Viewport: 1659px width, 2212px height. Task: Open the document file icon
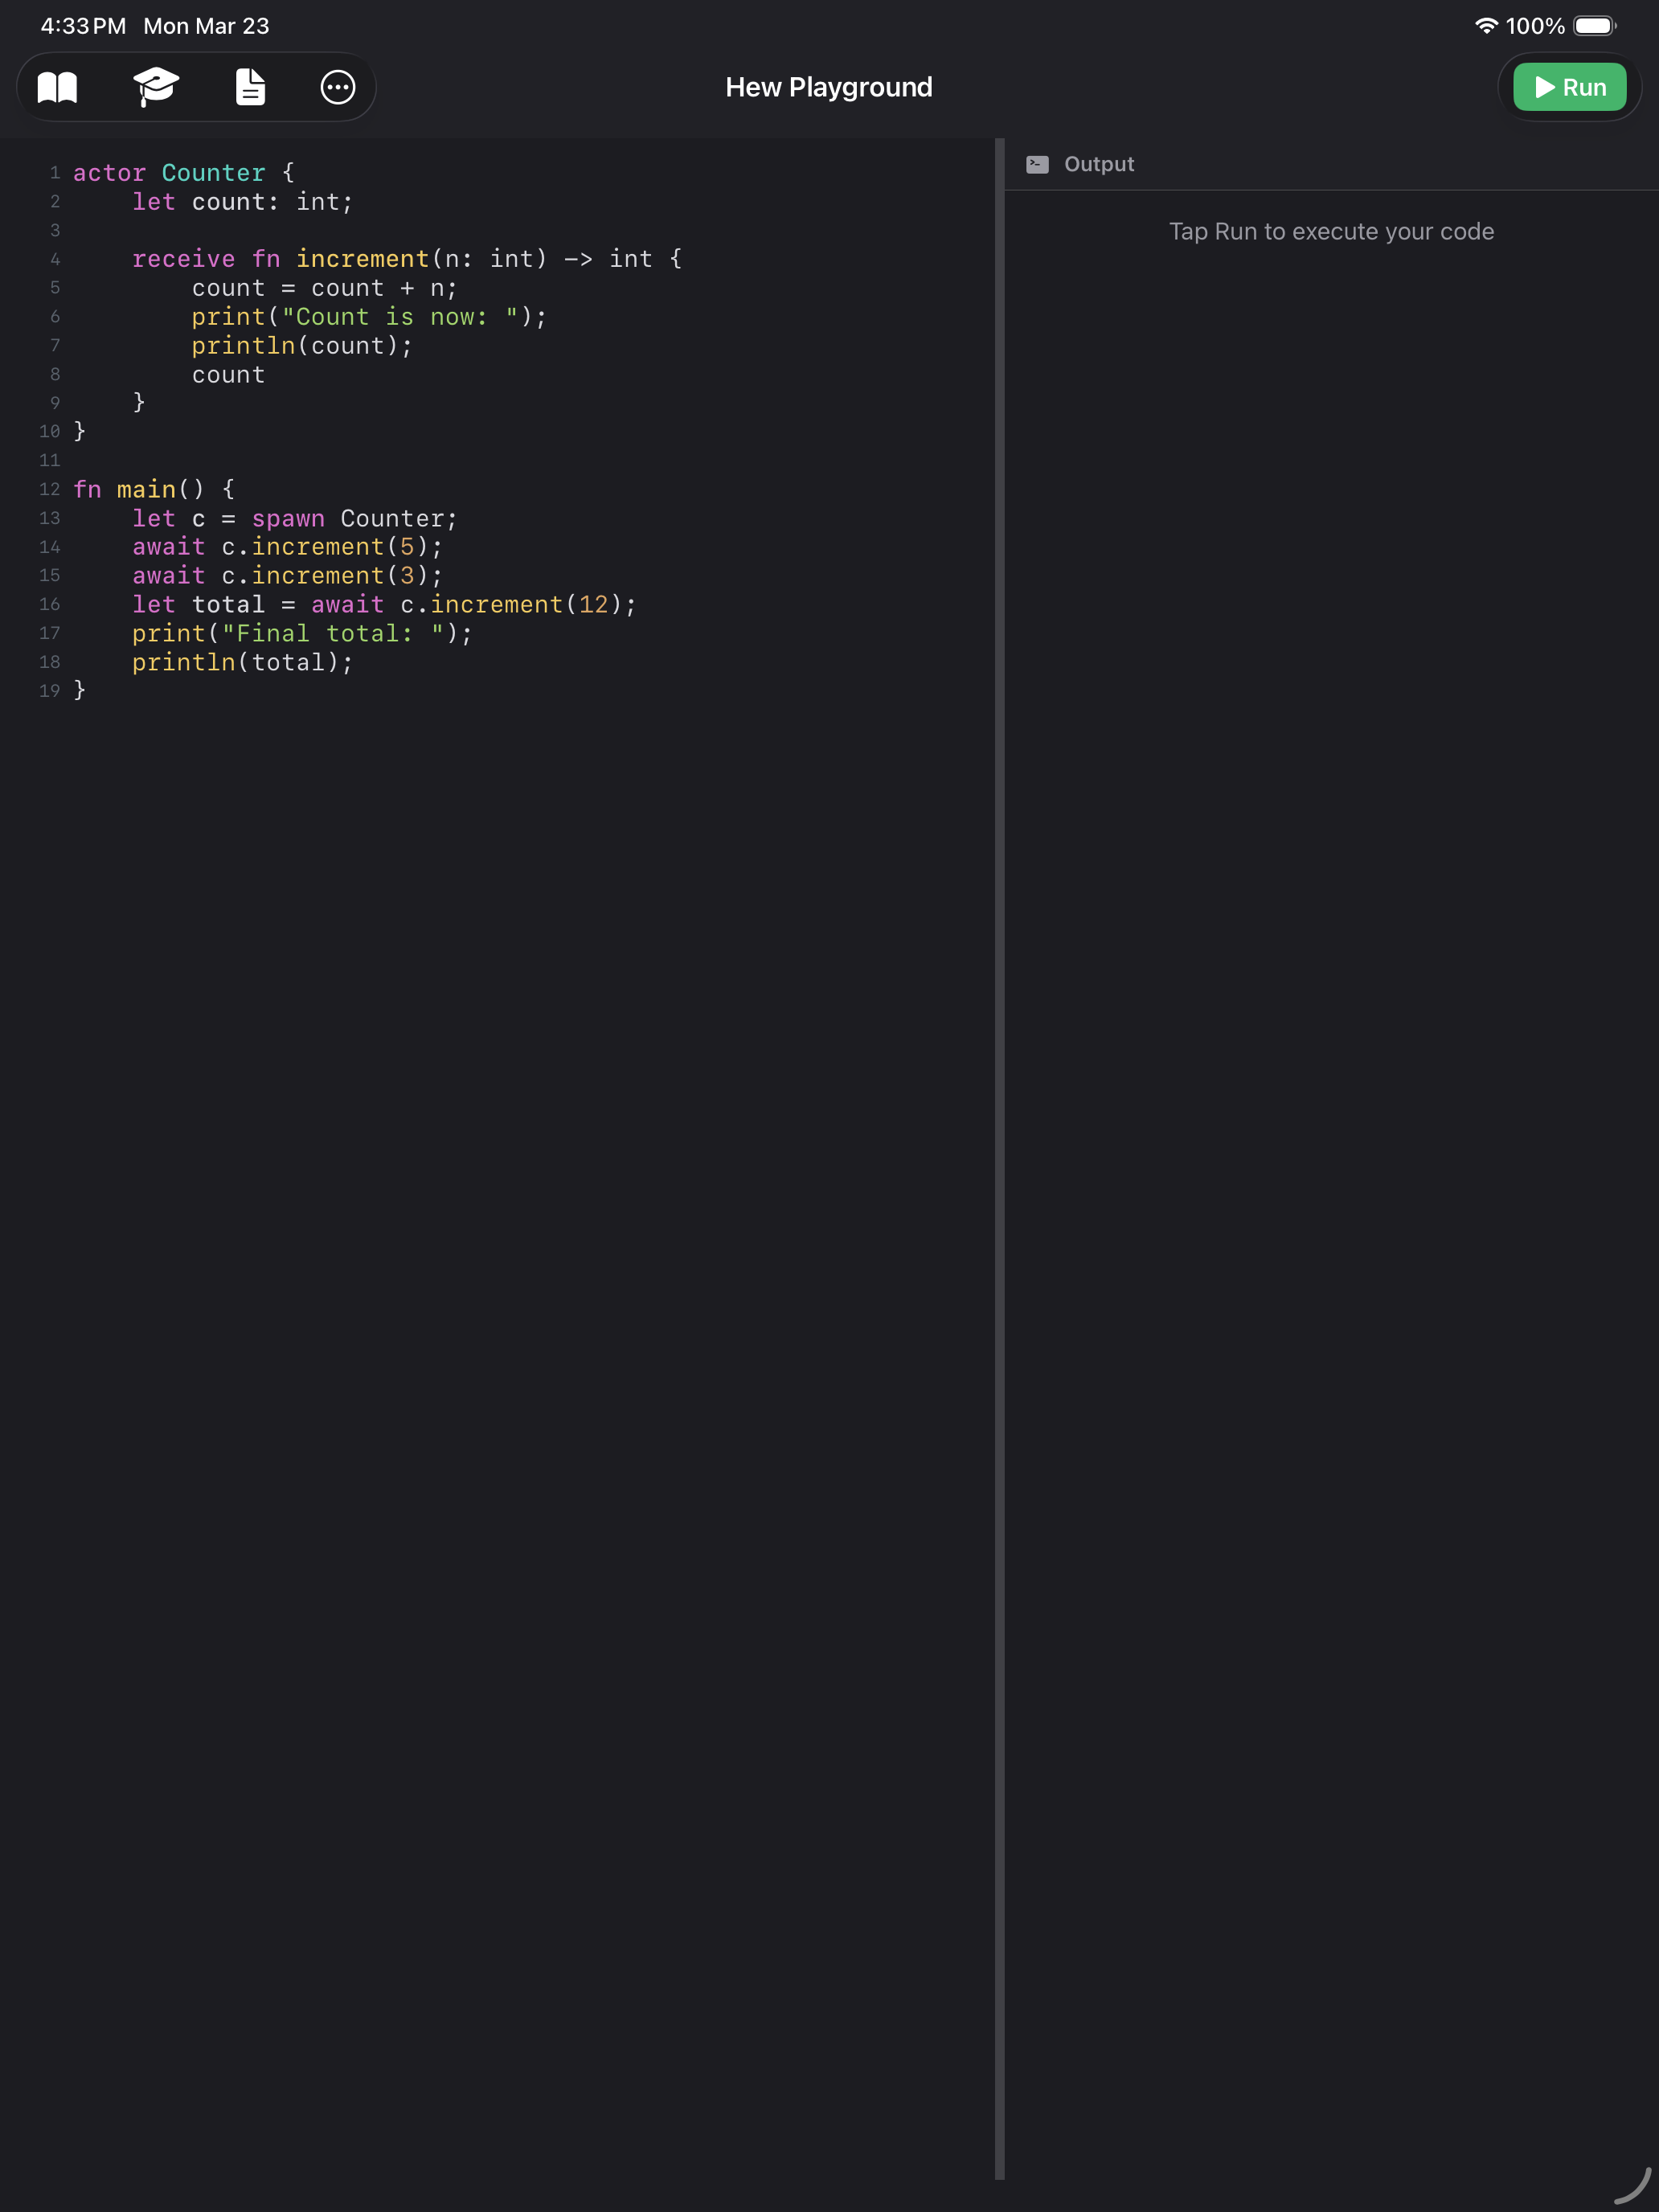[250, 88]
